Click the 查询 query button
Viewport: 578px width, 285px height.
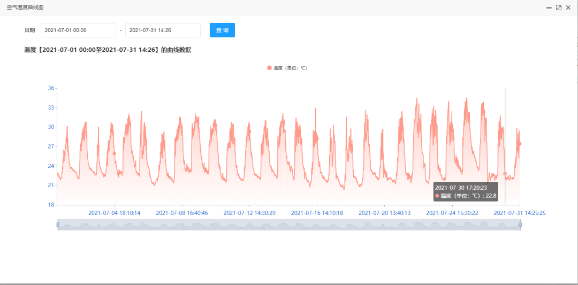pyautogui.click(x=222, y=30)
